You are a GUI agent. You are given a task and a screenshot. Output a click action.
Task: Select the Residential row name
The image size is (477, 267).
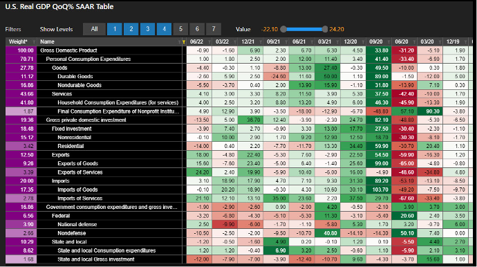[x=71, y=146]
